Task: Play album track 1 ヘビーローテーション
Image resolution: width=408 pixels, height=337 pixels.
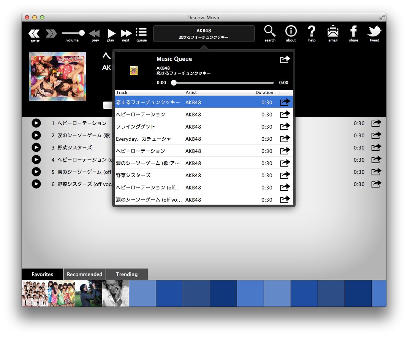Action: [x=36, y=123]
